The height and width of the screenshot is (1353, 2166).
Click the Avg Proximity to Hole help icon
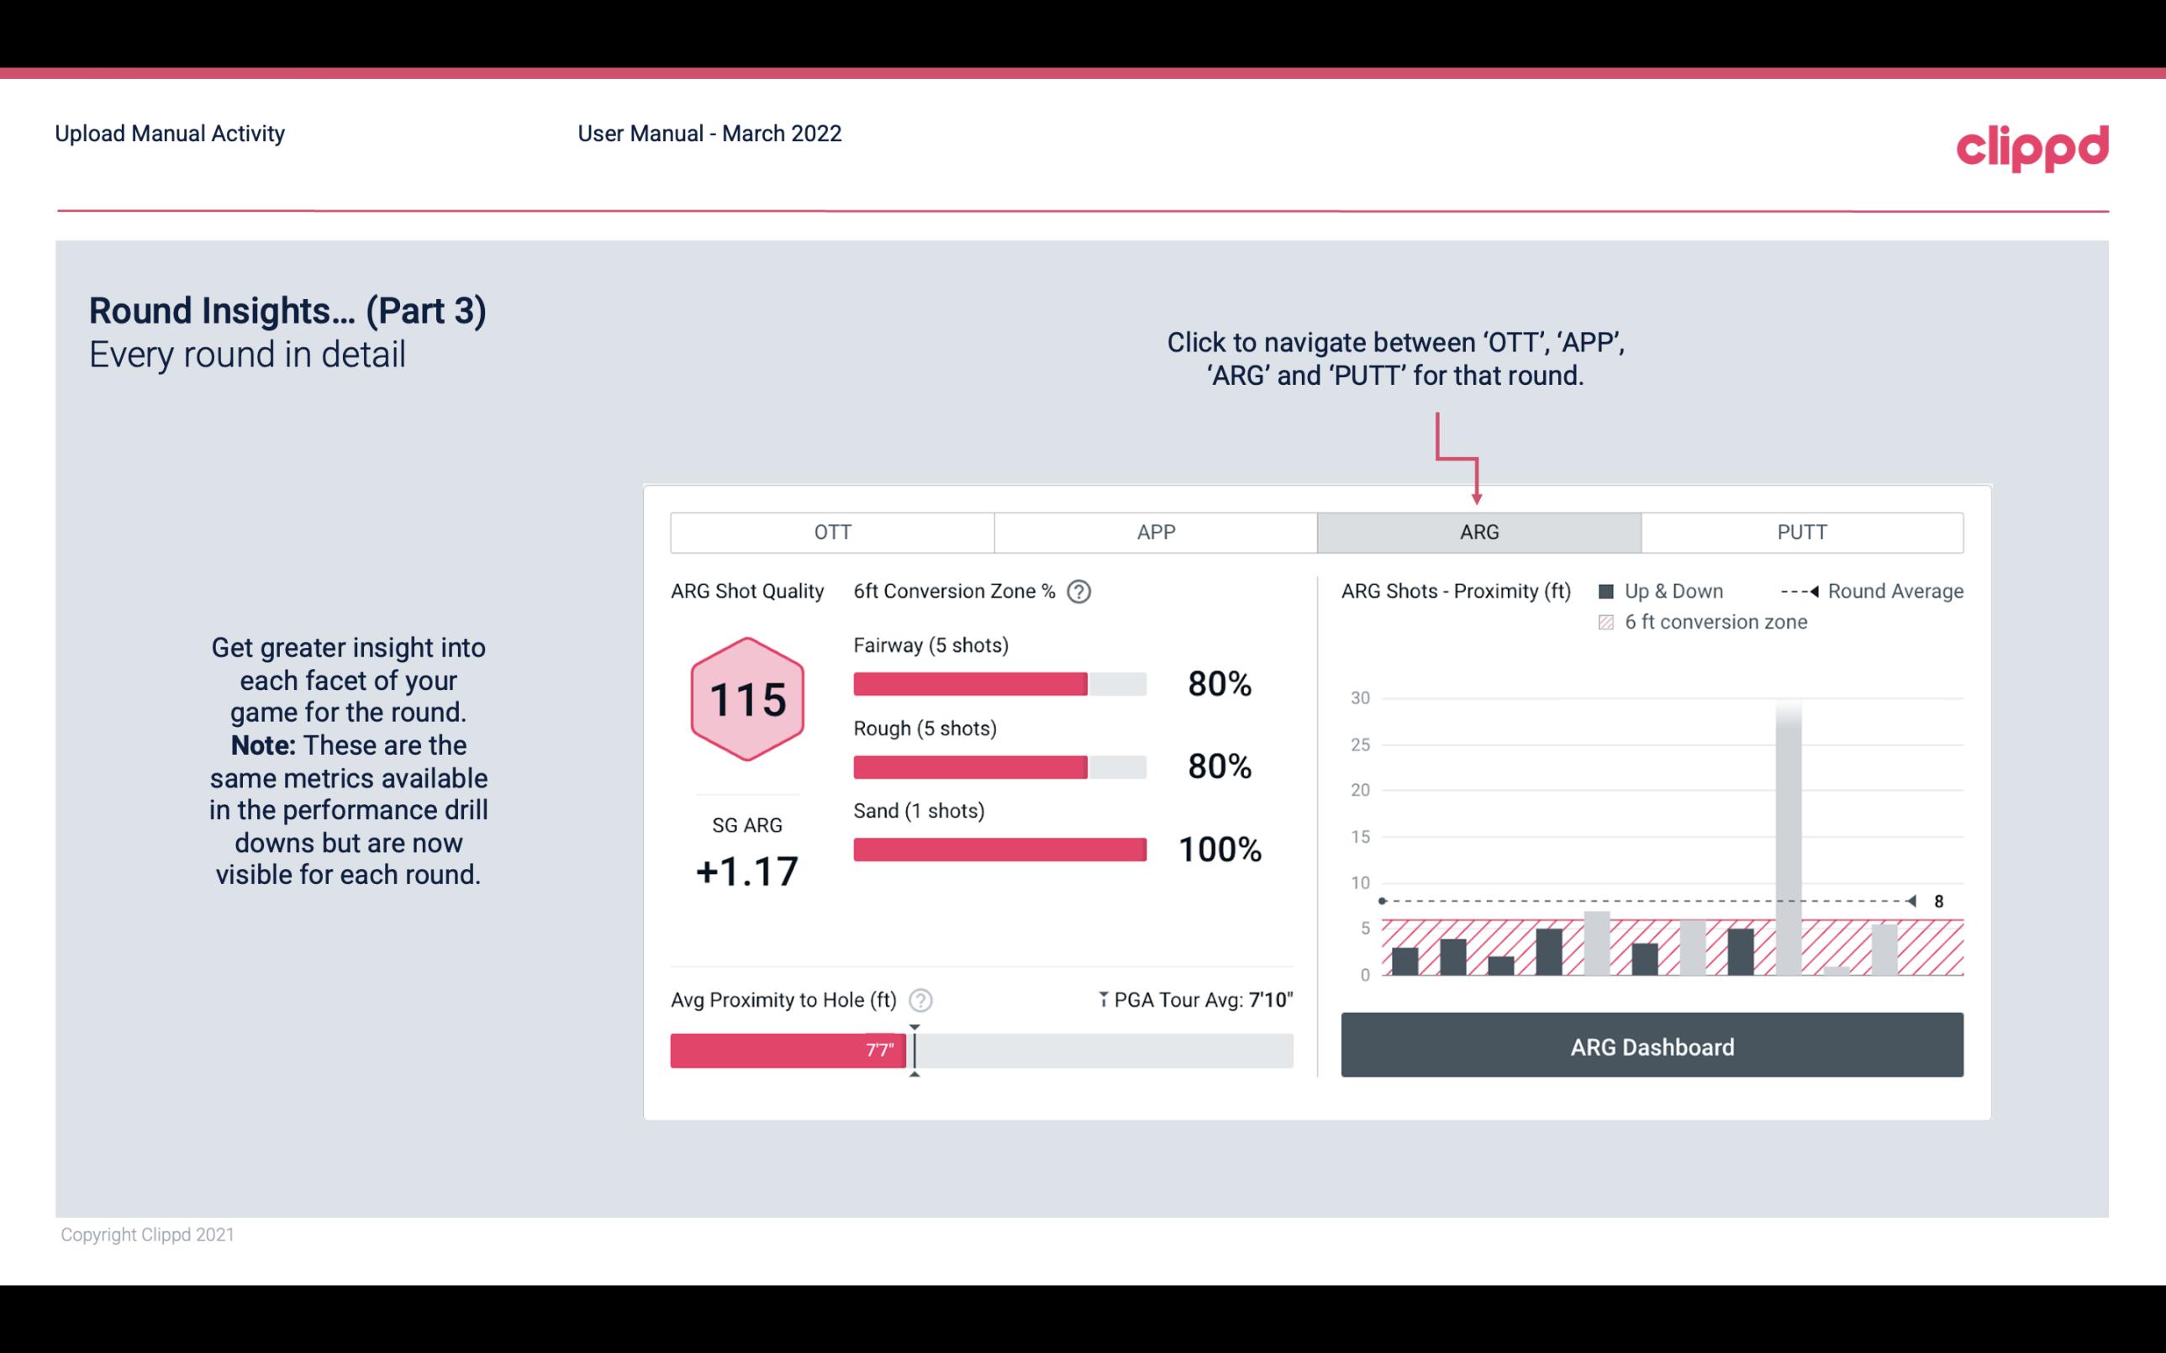pos(920,999)
